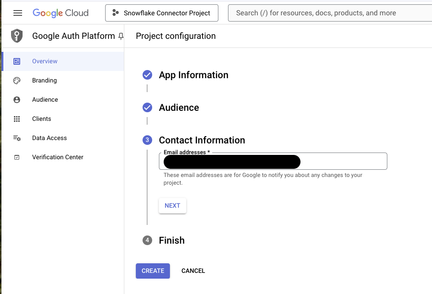Click the Verification Center icon
This screenshot has height=294, width=432.
coord(17,157)
